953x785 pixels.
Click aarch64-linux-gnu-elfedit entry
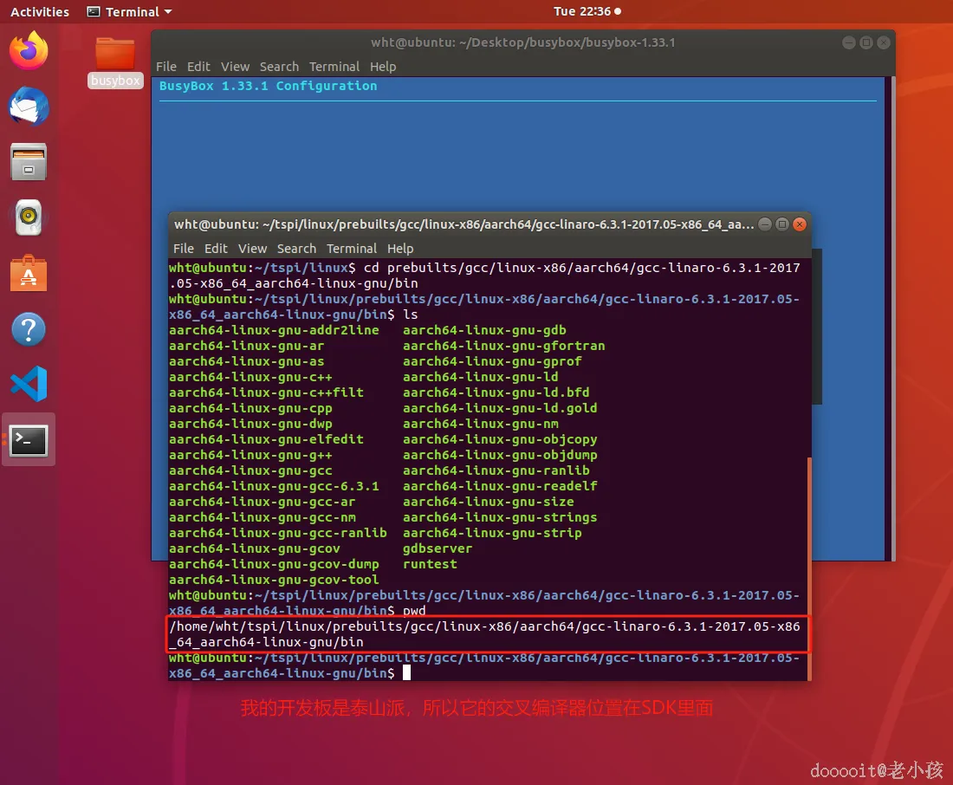tap(266, 439)
